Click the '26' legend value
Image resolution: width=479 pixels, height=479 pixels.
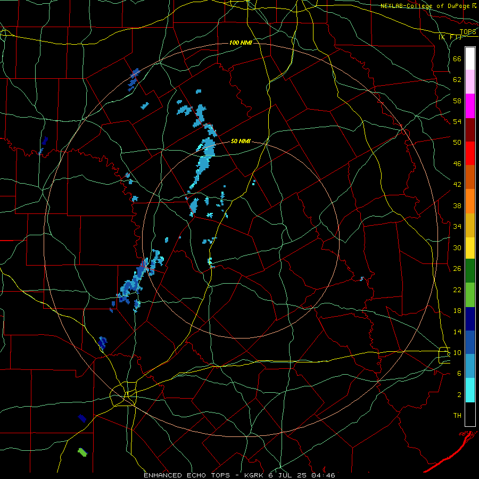click(457, 269)
